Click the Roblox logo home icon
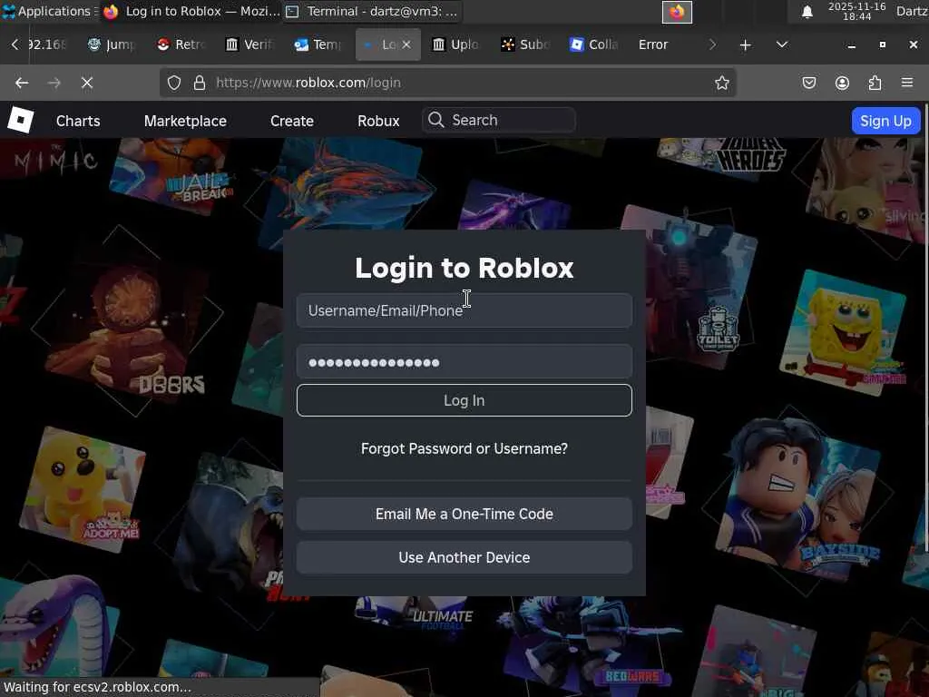The image size is (929, 697). click(20, 121)
